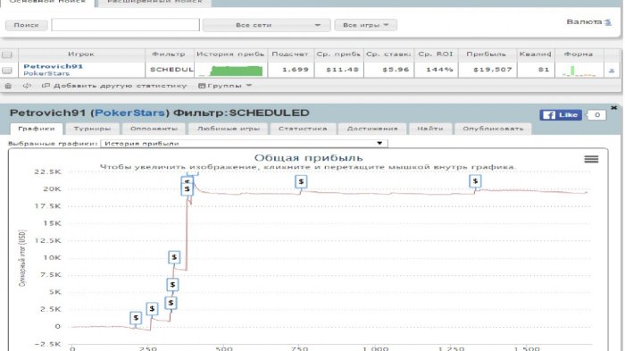Click the refresh icon beside the trash
This screenshot has width=625, height=351.
pyautogui.click(x=27, y=86)
